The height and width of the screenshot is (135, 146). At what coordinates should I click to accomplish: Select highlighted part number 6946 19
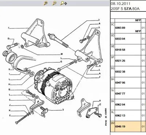(x=120, y=127)
